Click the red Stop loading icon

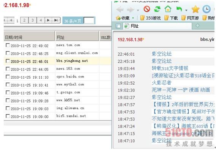147,9
